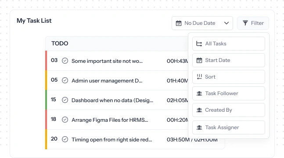Click the Filter button
Screen dimensions: 284x158
pyautogui.click(x=253, y=23)
